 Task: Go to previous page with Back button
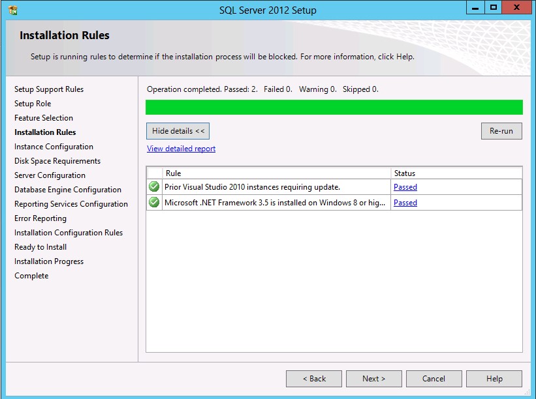[314, 379]
